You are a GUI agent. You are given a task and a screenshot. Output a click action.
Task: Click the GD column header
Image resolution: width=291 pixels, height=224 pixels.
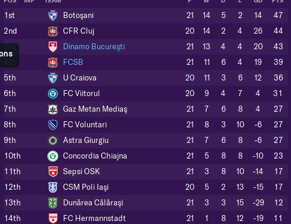click(258, 1)
